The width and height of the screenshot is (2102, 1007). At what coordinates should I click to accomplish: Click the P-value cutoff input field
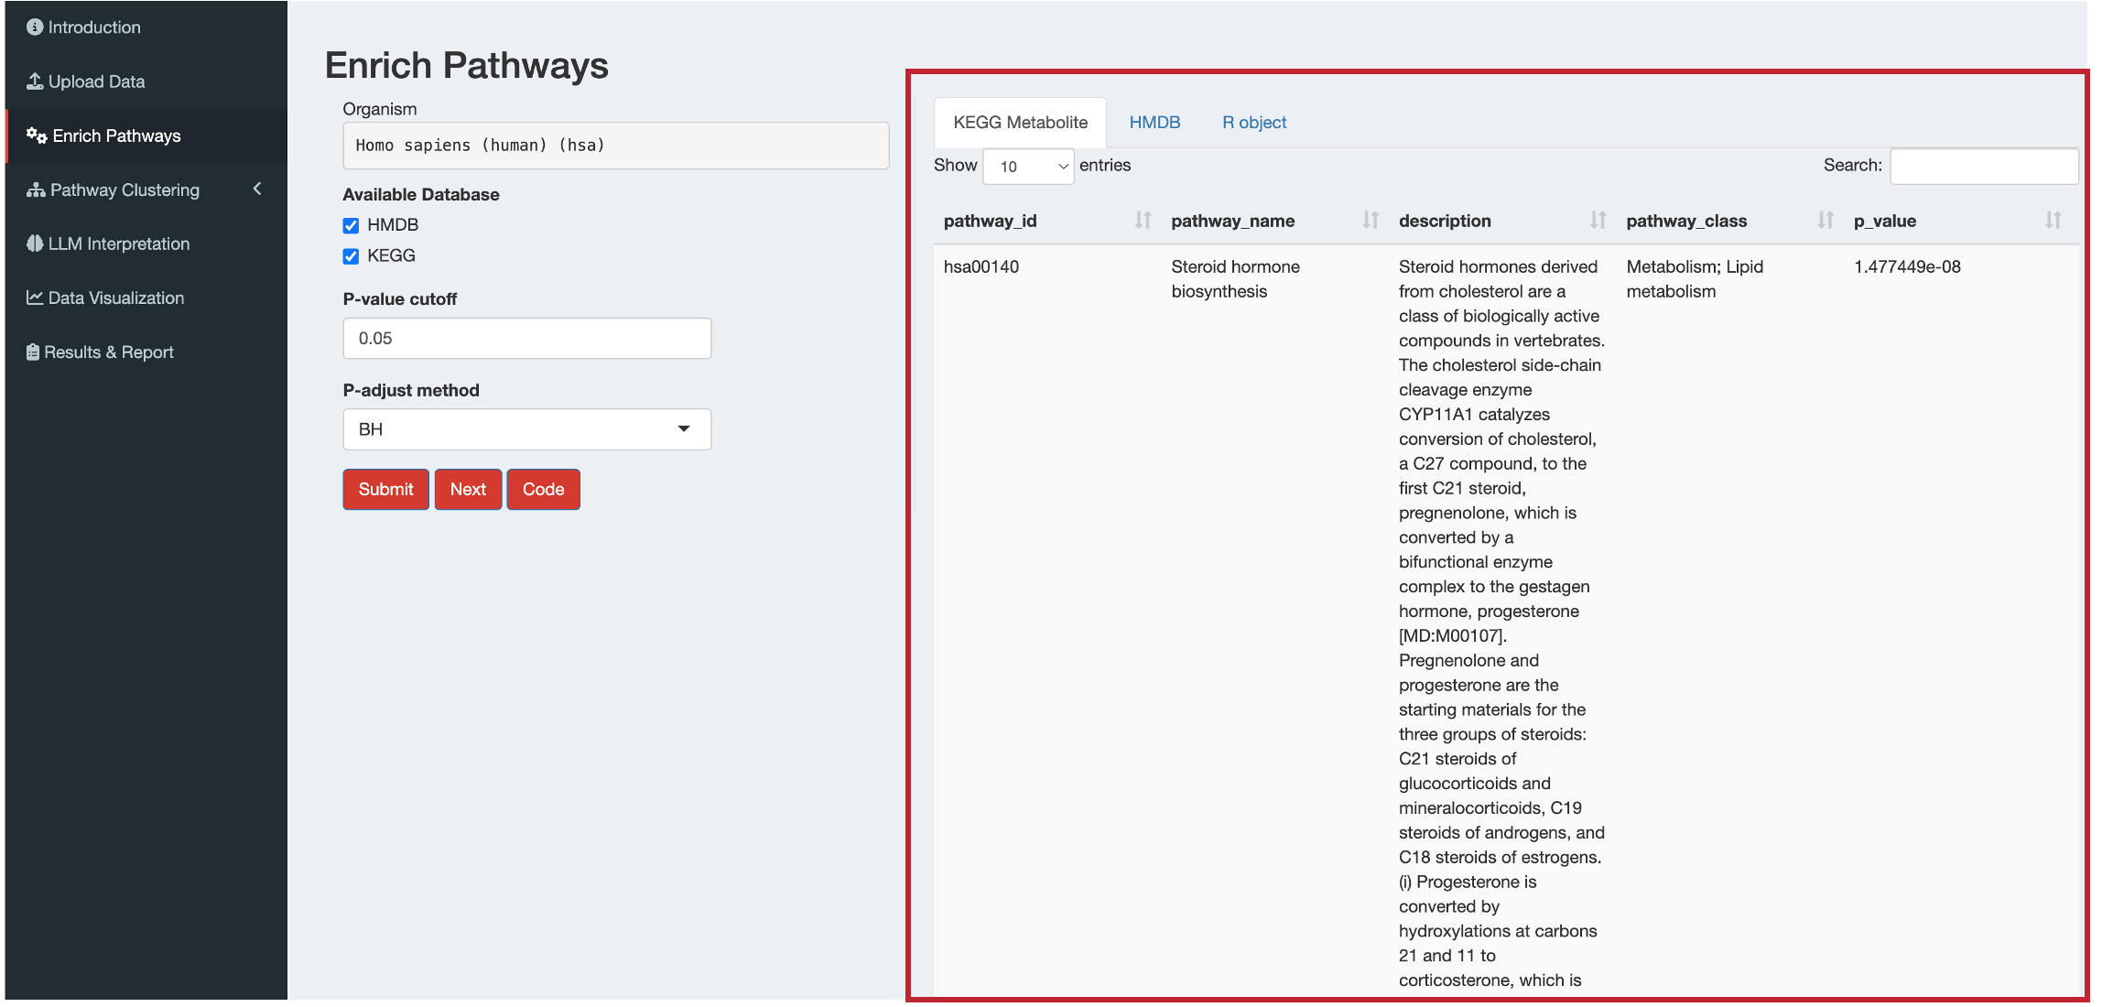[527, 339]
